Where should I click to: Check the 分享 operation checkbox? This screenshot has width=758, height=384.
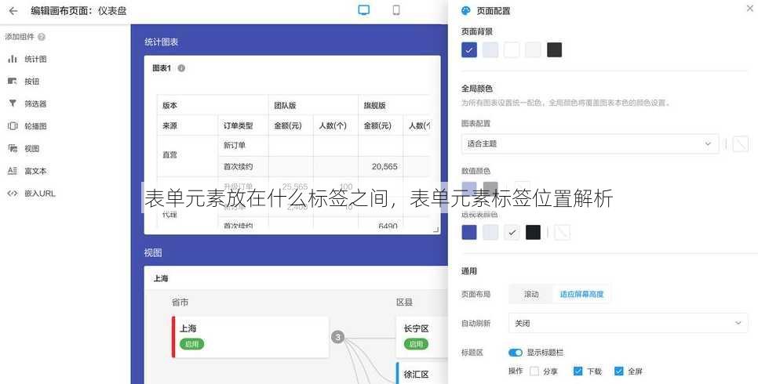(x=534, y=371)
